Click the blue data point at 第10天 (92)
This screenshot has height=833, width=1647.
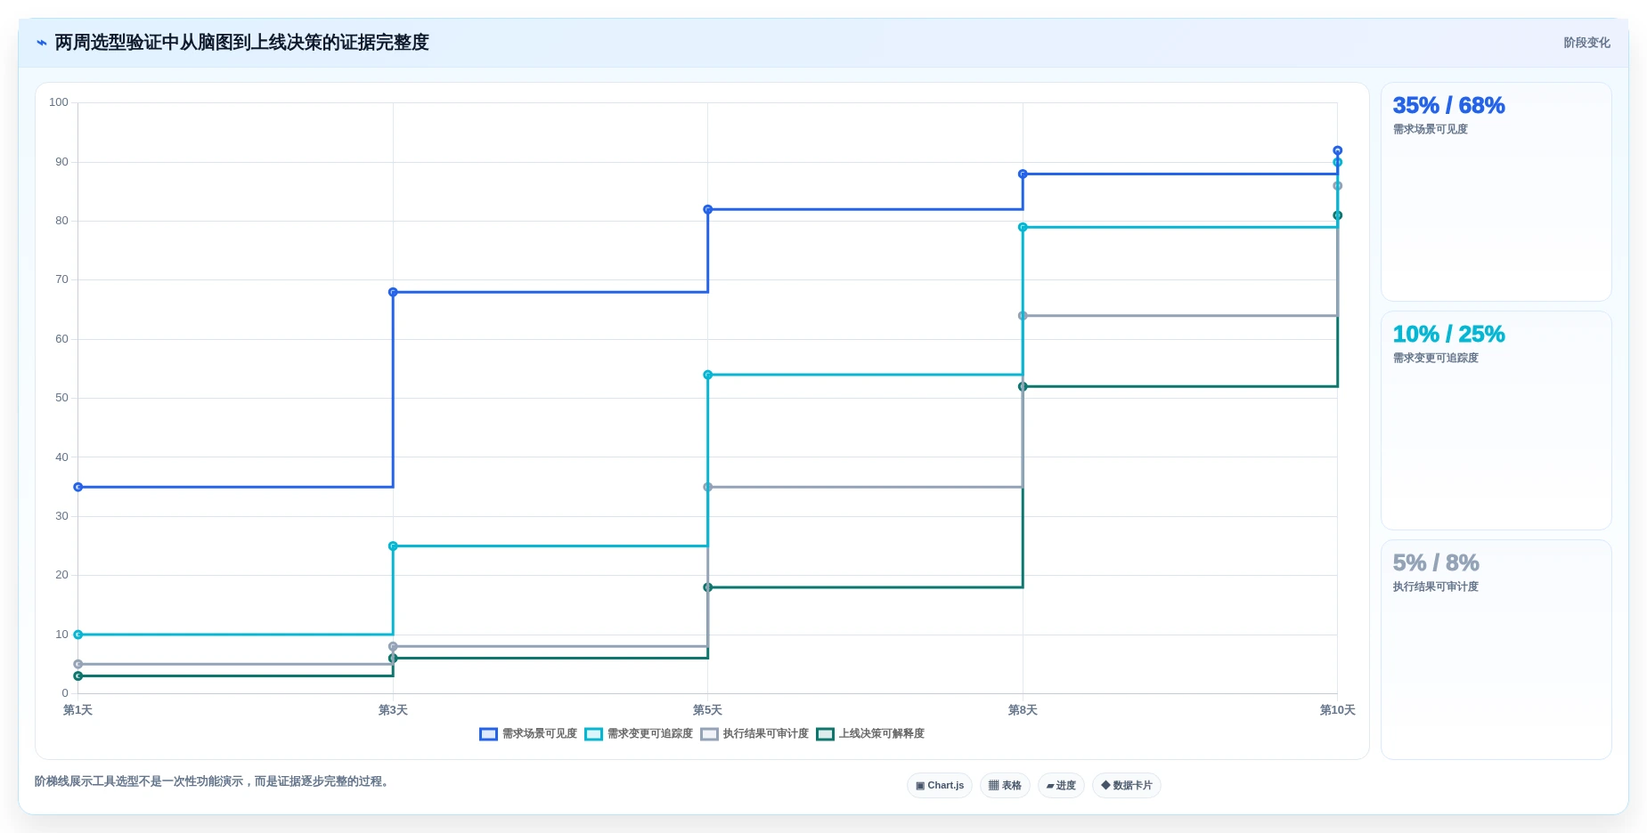1337,150
